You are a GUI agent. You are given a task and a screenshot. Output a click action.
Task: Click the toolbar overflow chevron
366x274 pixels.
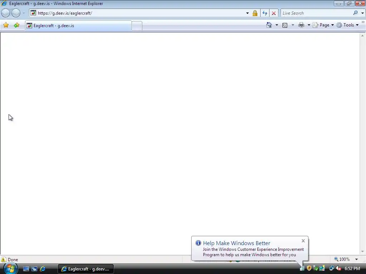point(363,22)
